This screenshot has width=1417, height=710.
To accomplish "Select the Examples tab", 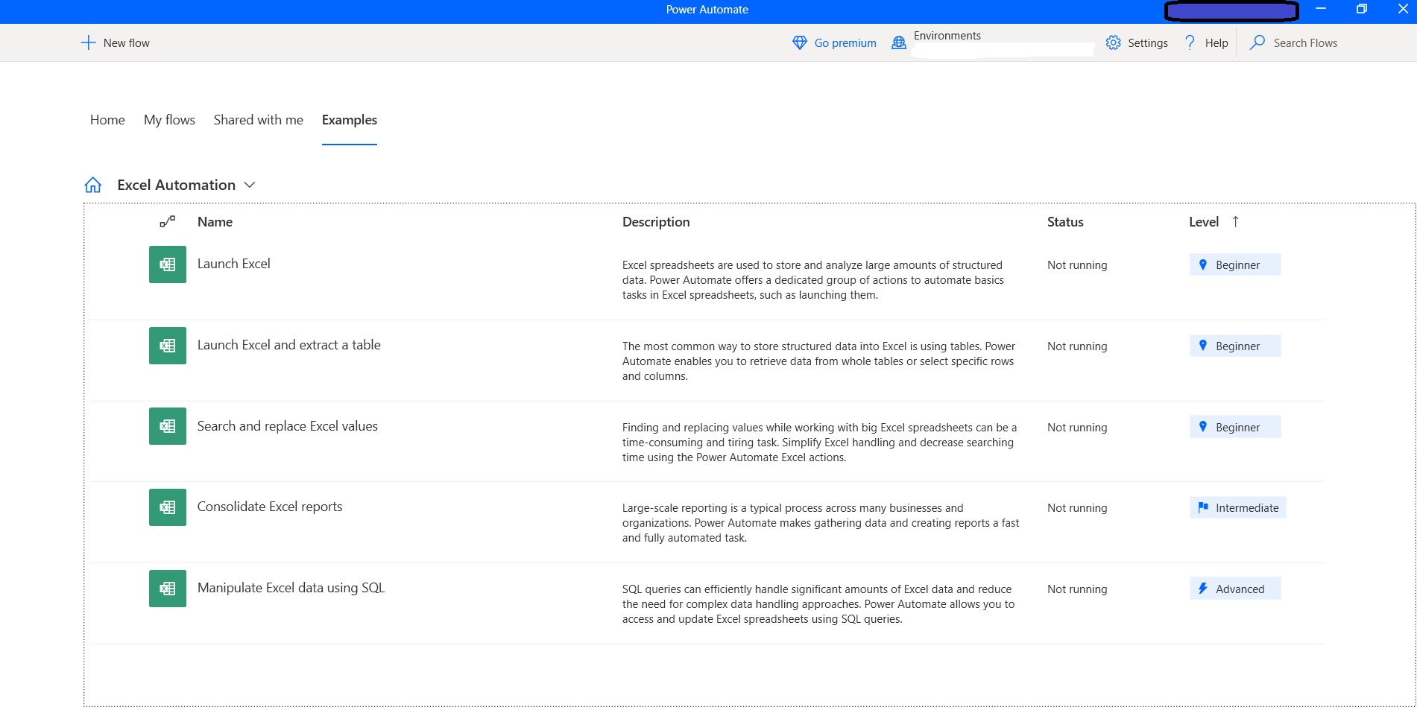I will point(350,120).
